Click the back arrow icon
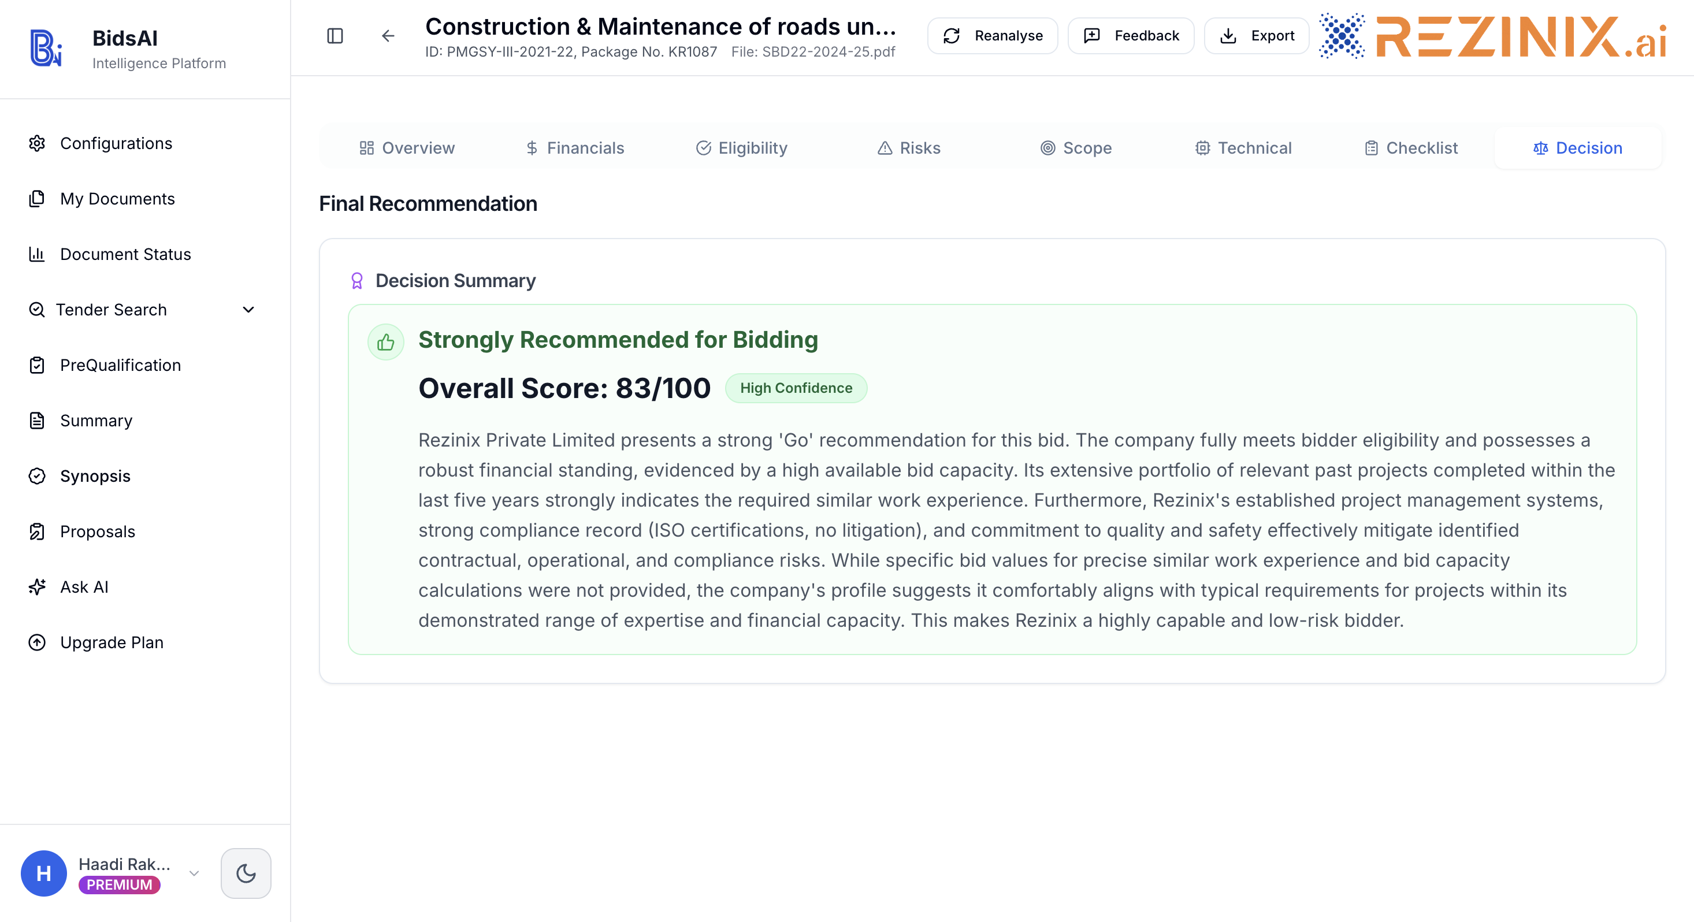1694x922 pixels. click(388, 35)
